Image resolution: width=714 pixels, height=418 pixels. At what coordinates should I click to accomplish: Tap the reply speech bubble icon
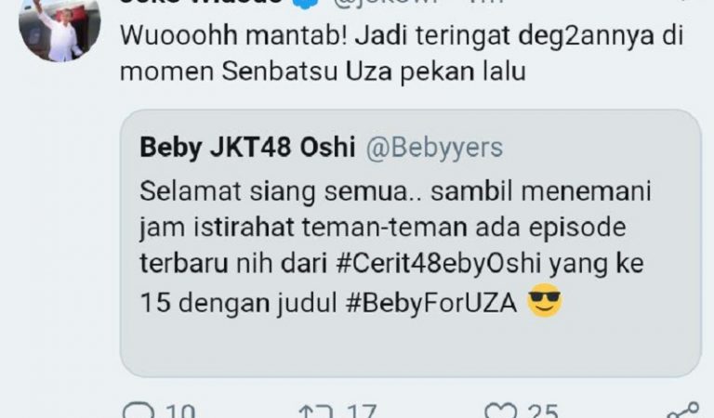click(x=139, y=411)
